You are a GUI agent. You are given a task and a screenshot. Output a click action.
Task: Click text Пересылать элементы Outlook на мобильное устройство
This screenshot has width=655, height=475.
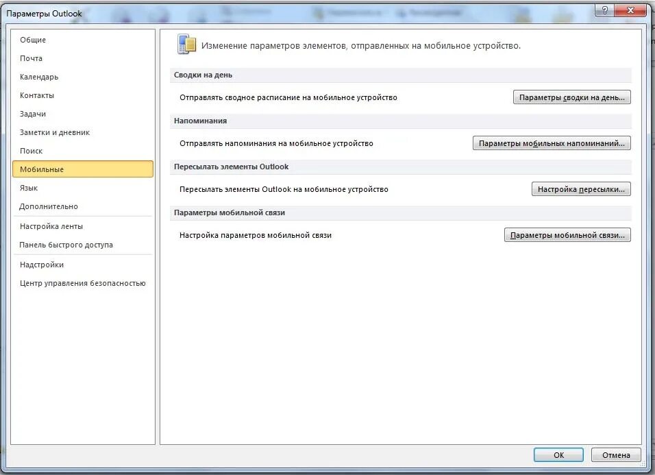284,189
